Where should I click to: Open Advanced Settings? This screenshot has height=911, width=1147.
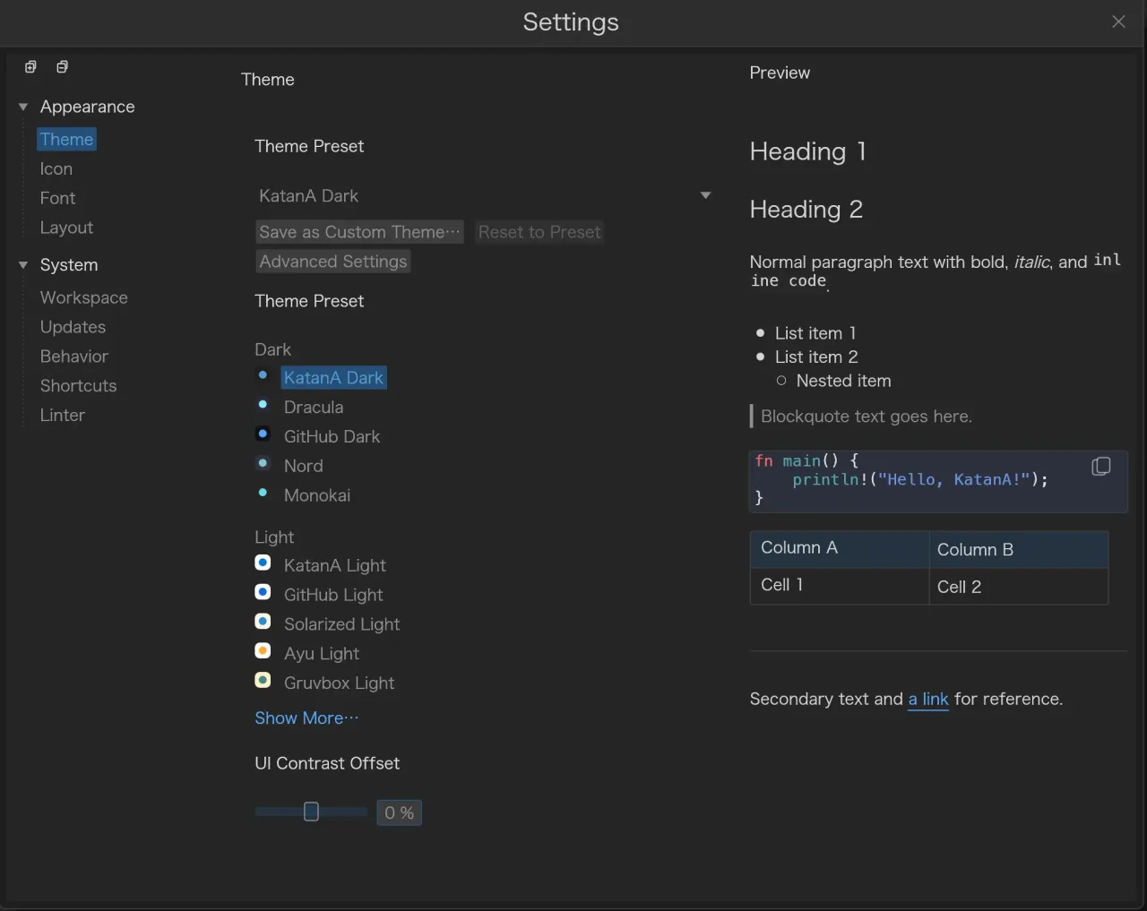(333, 262)
